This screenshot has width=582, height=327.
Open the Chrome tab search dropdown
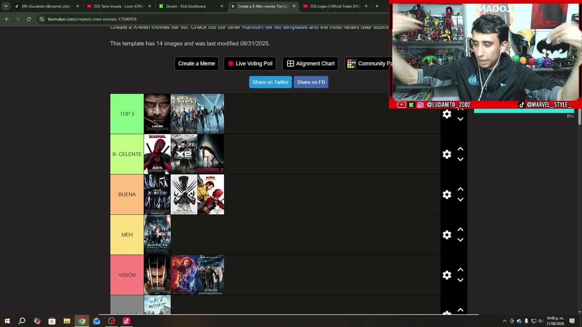(x=6, y=6)
